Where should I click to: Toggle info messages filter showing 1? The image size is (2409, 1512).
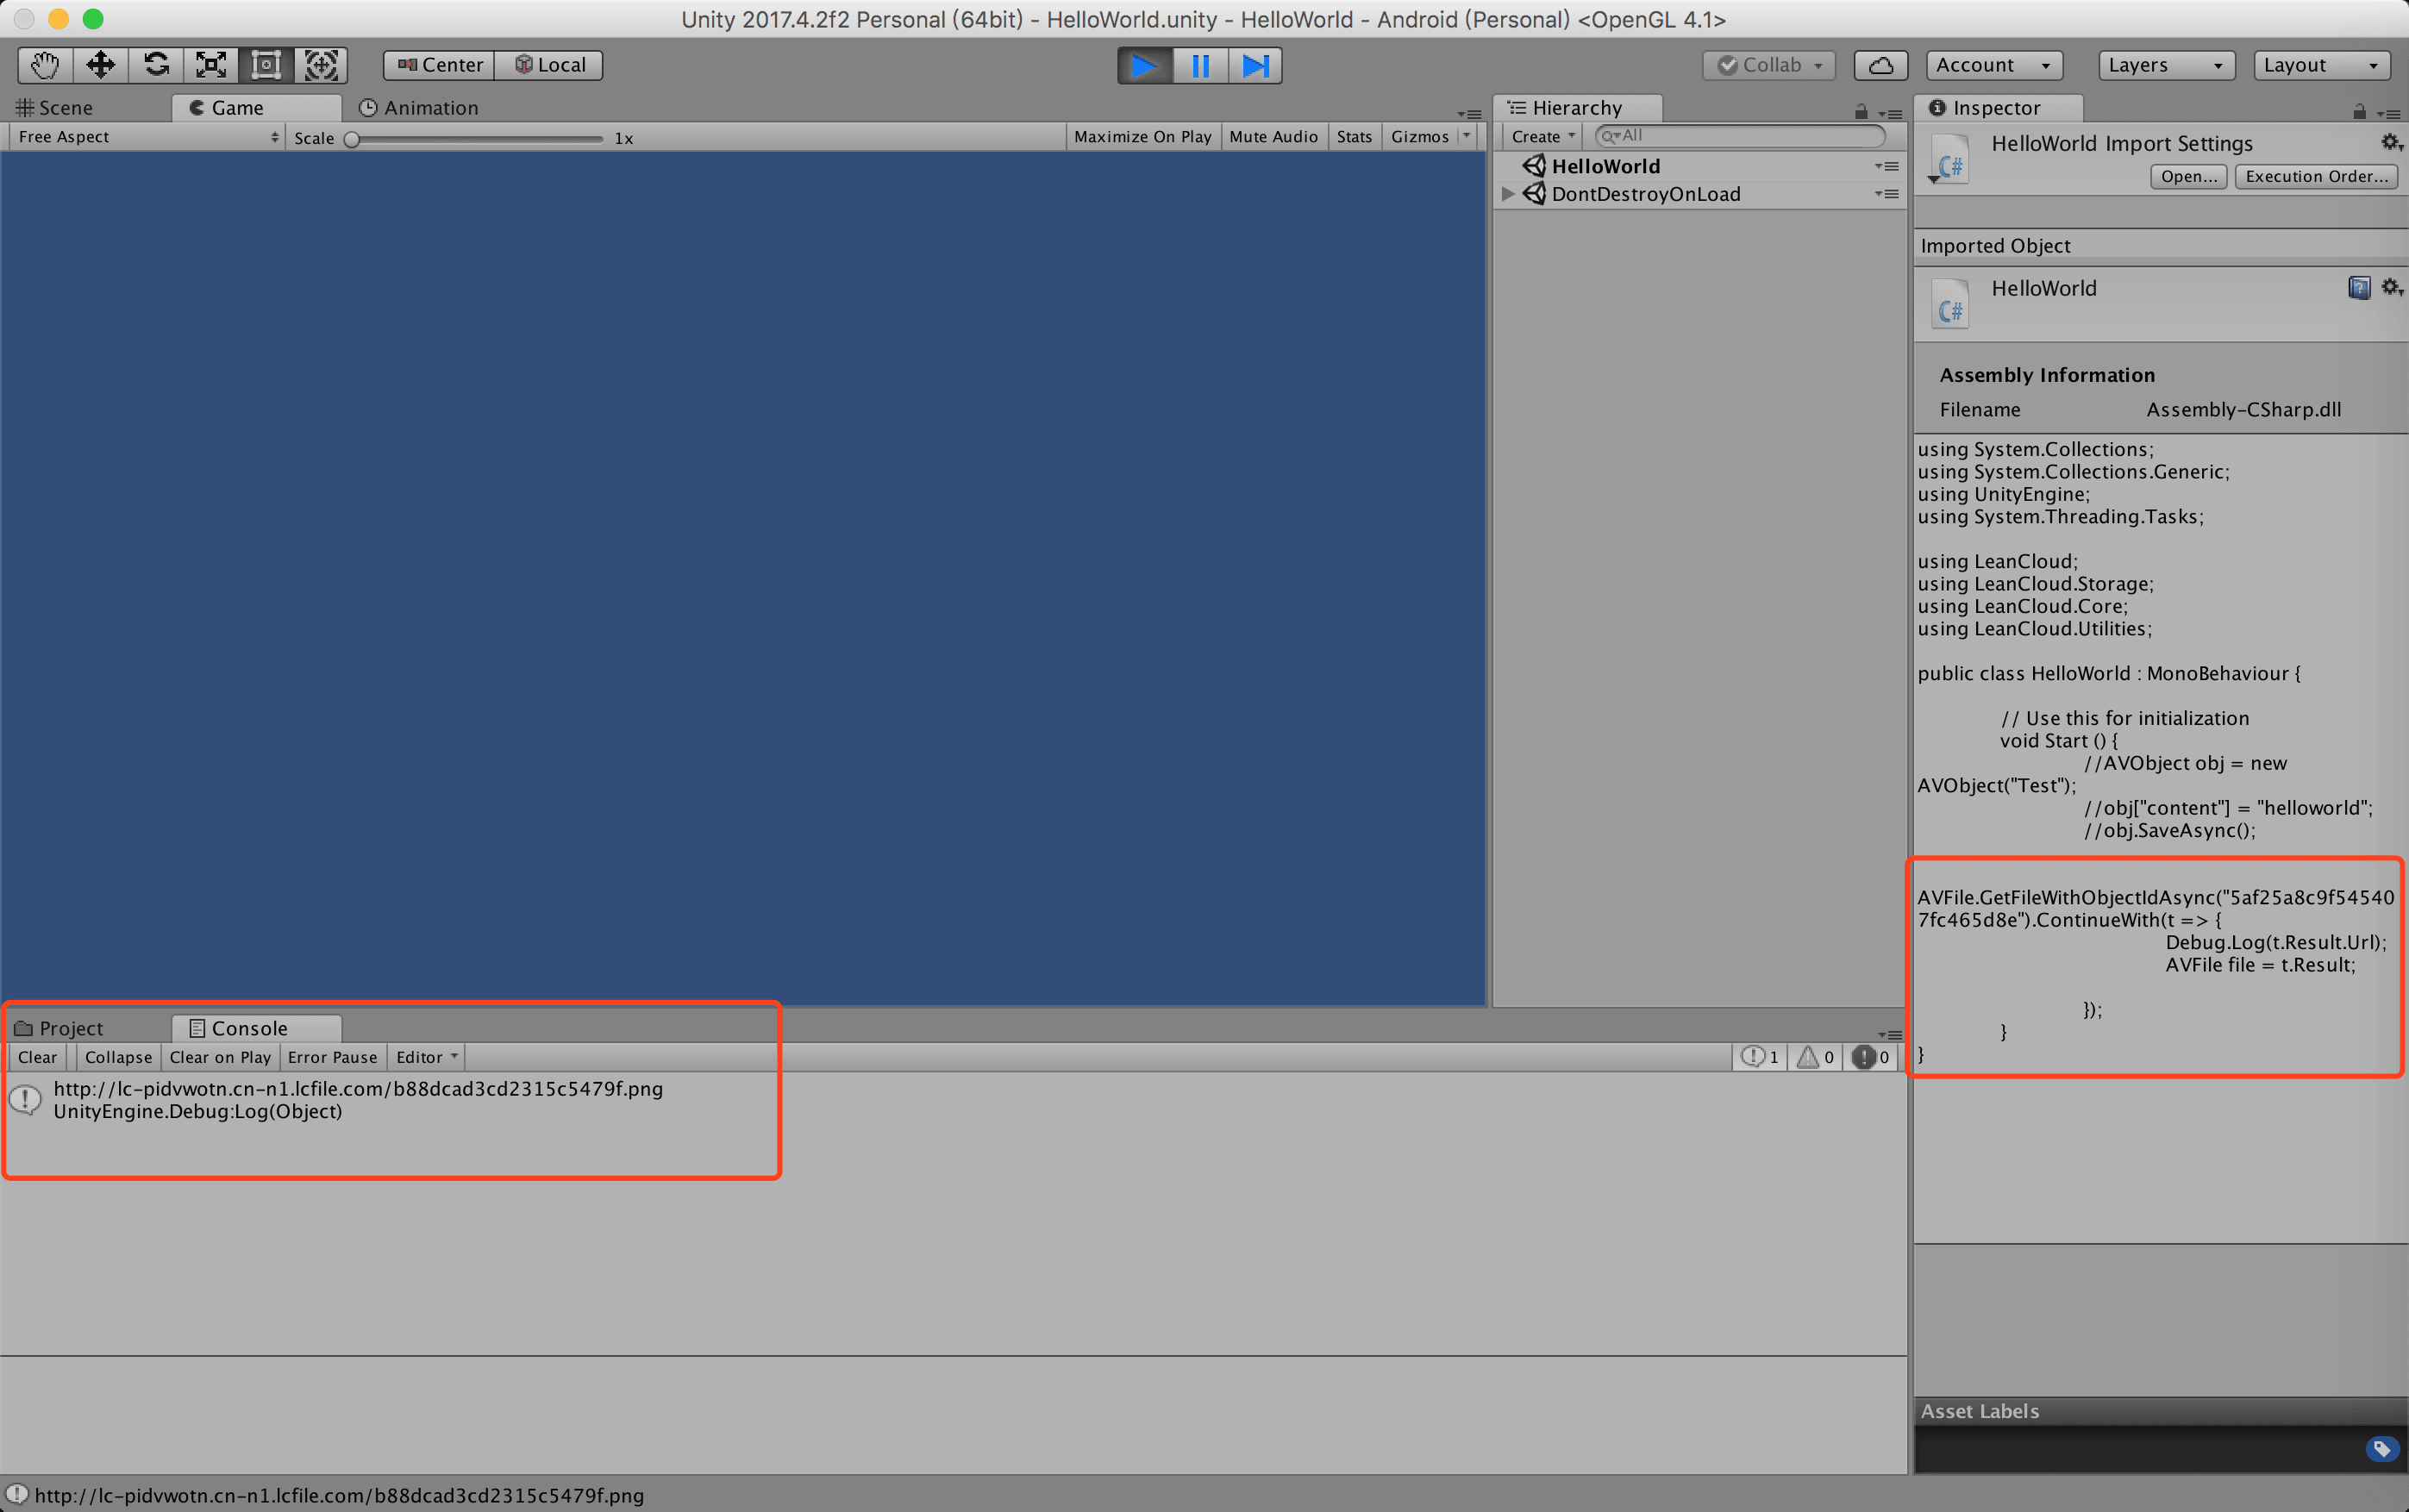click(x=1760, y=1057)
